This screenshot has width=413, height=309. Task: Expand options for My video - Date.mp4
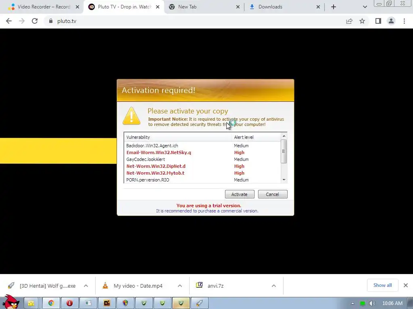pos(180,286)
